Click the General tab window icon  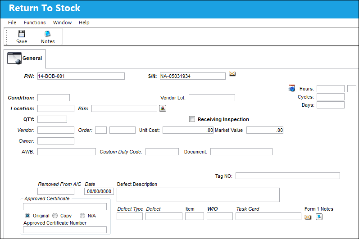(x=14, y=58)
